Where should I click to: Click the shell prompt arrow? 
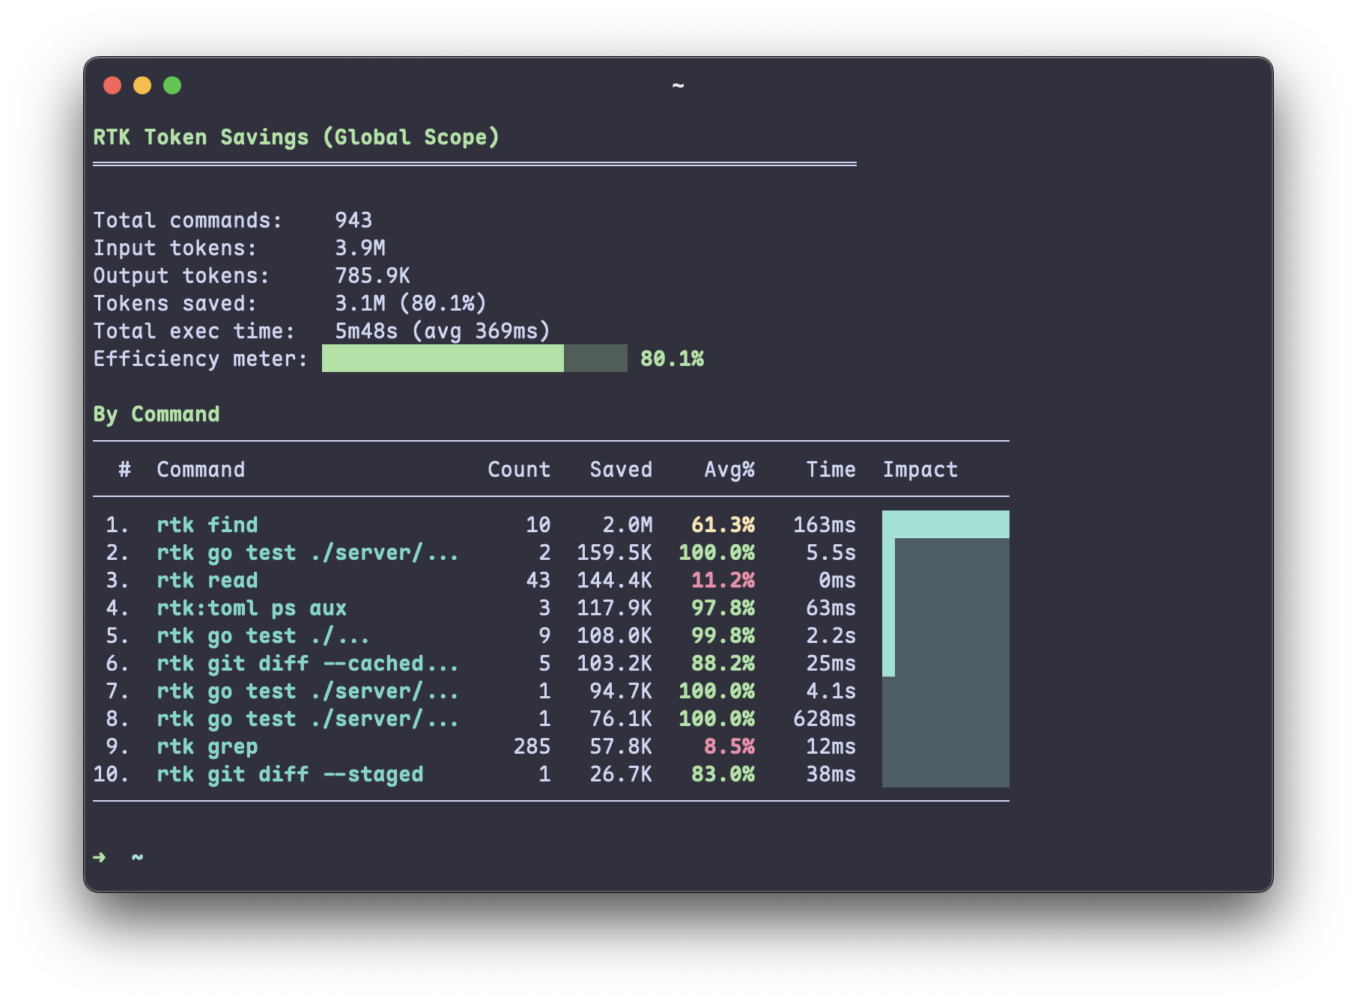pyautogui.click(x=100, y=857)
